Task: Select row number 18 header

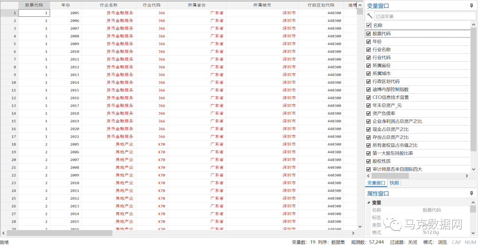Action: (9, 144)
